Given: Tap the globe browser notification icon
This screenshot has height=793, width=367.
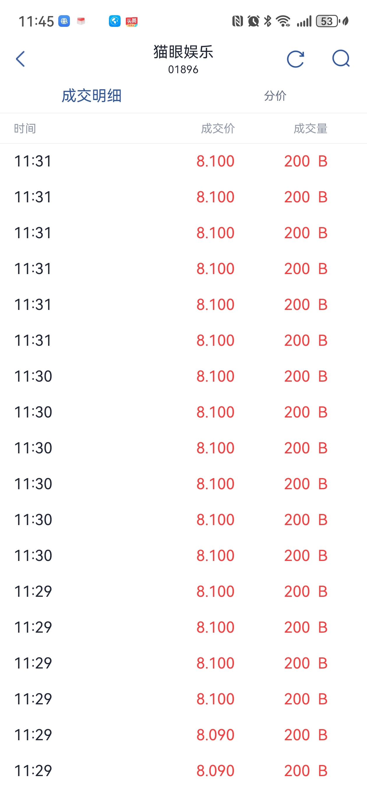Looking at the screenshot, I should coord(64,21).
